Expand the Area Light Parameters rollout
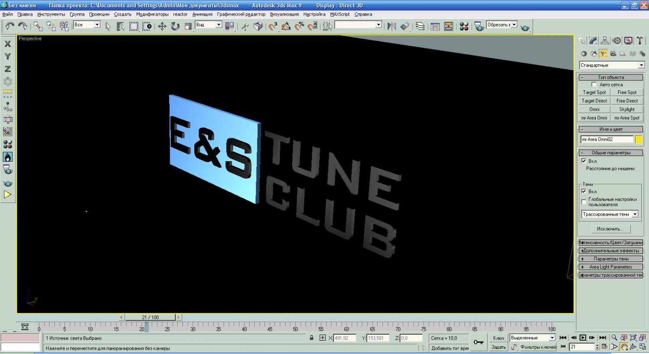Image resolution: width=649 pixels, height=354 pixels. click(611, 267)
